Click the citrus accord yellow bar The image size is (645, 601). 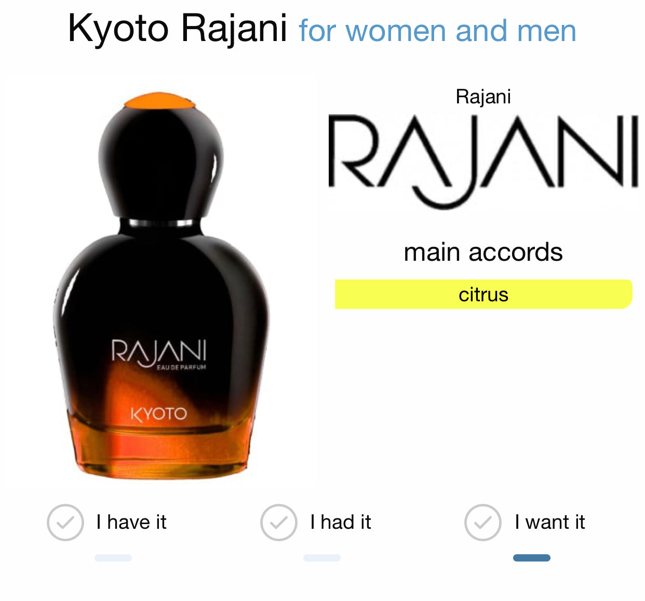(x=483, y=295)
